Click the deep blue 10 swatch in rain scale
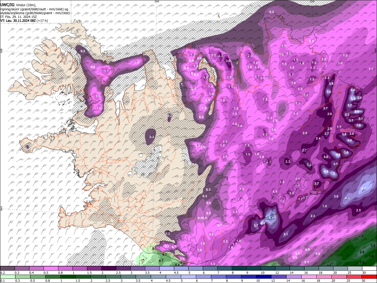This screenshot has width=377, height=283. 263,277
